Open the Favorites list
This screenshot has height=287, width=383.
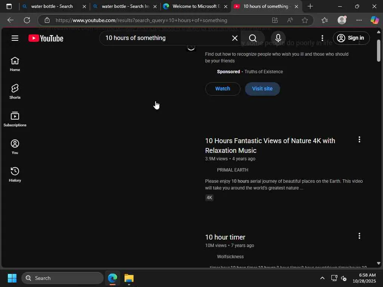[325, 20]
